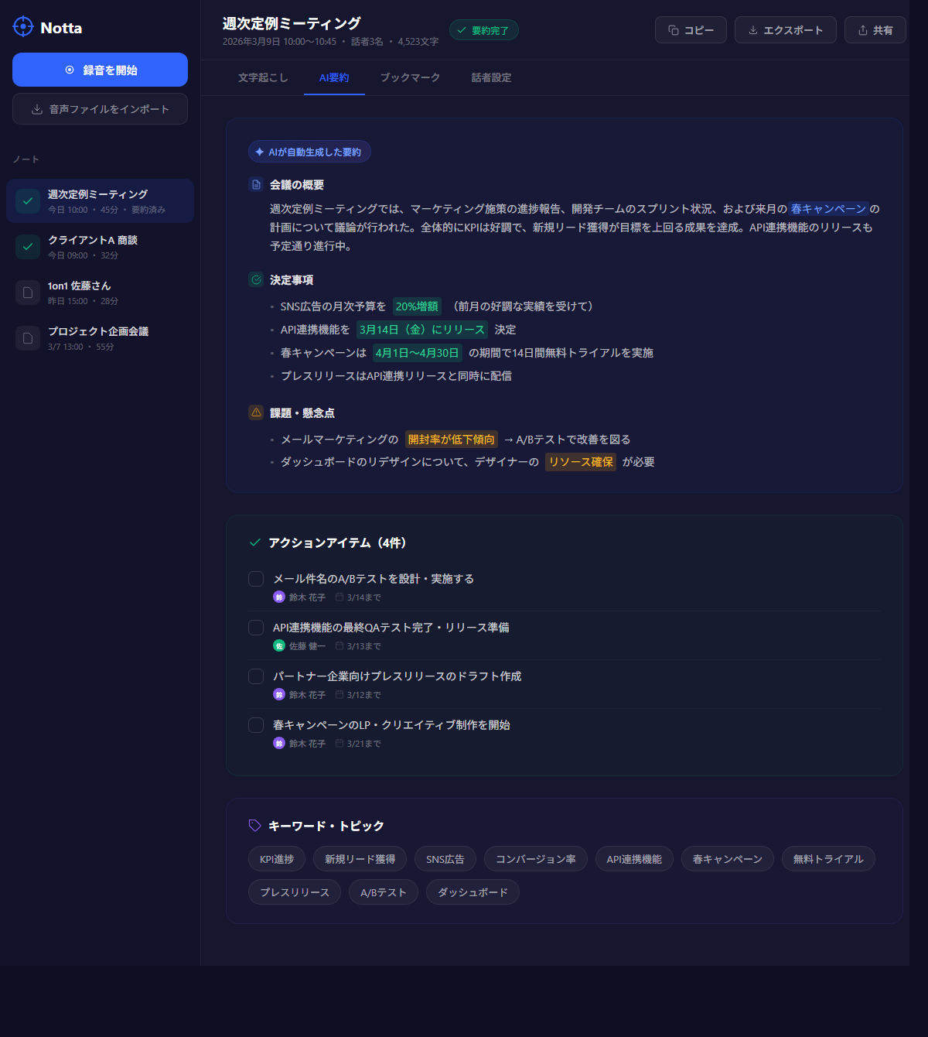Image resolution: width=928 pixels, height=1037 pixels.
Task: Switch to the 文字起こし tab
Action: point(263,77)
